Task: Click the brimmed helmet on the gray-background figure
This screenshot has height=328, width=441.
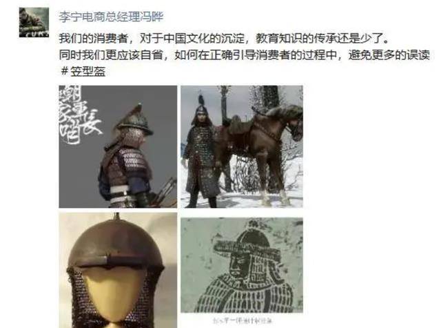Action: 134,119
